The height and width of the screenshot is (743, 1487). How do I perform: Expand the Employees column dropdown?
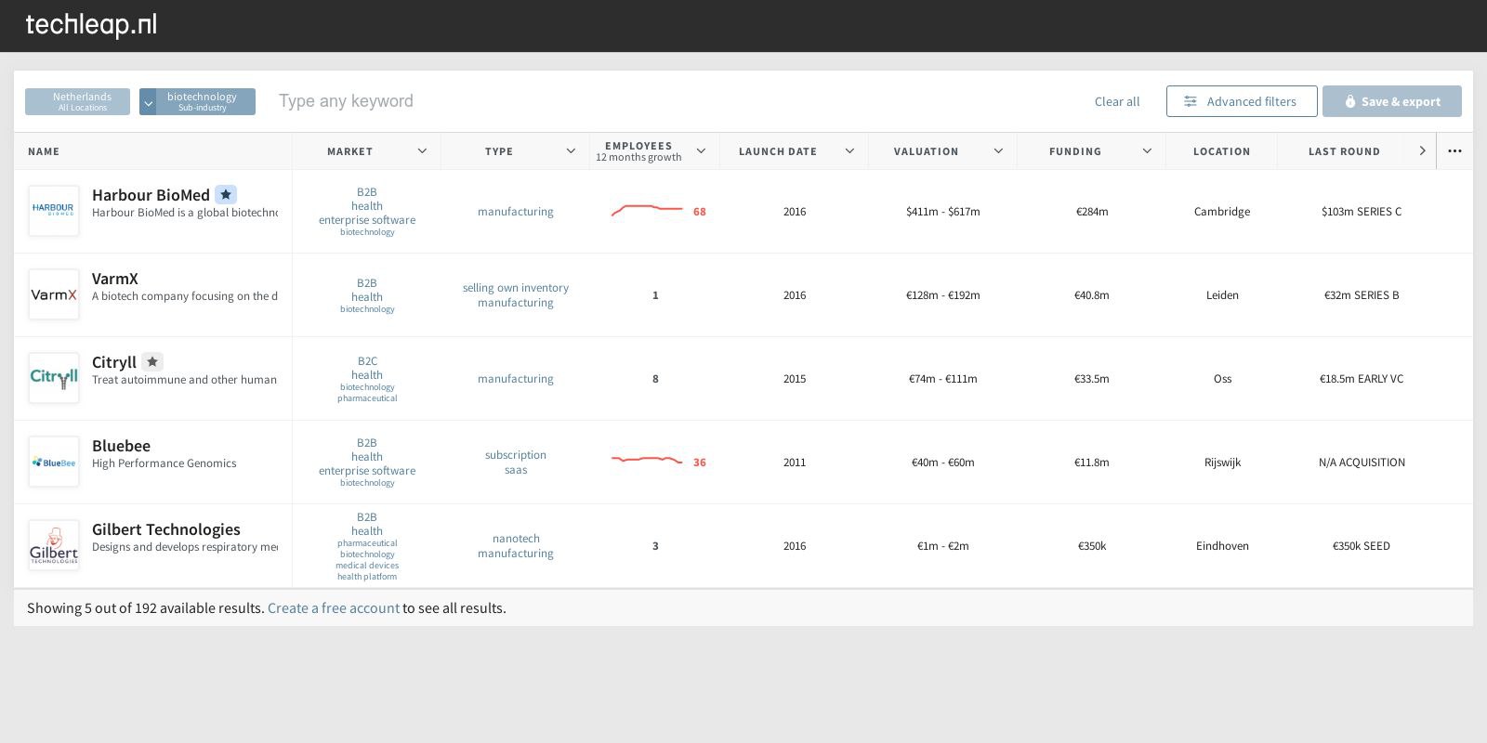tap(701, 151)
